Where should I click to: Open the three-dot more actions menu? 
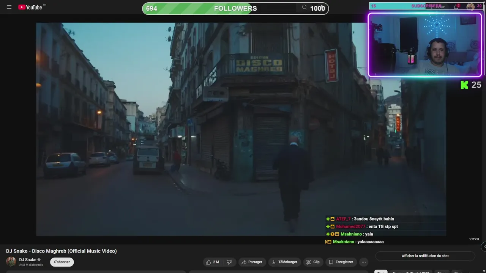click(x=364, y=262)
